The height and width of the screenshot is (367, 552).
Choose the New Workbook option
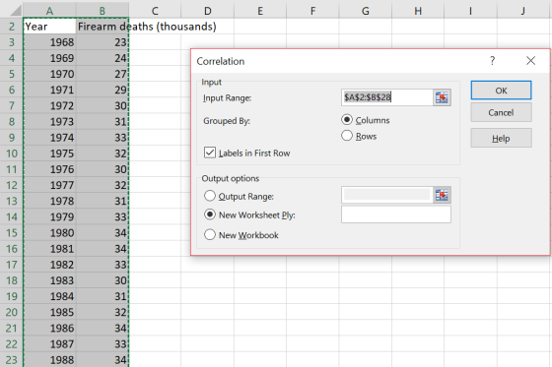click(x=210, y=234)
